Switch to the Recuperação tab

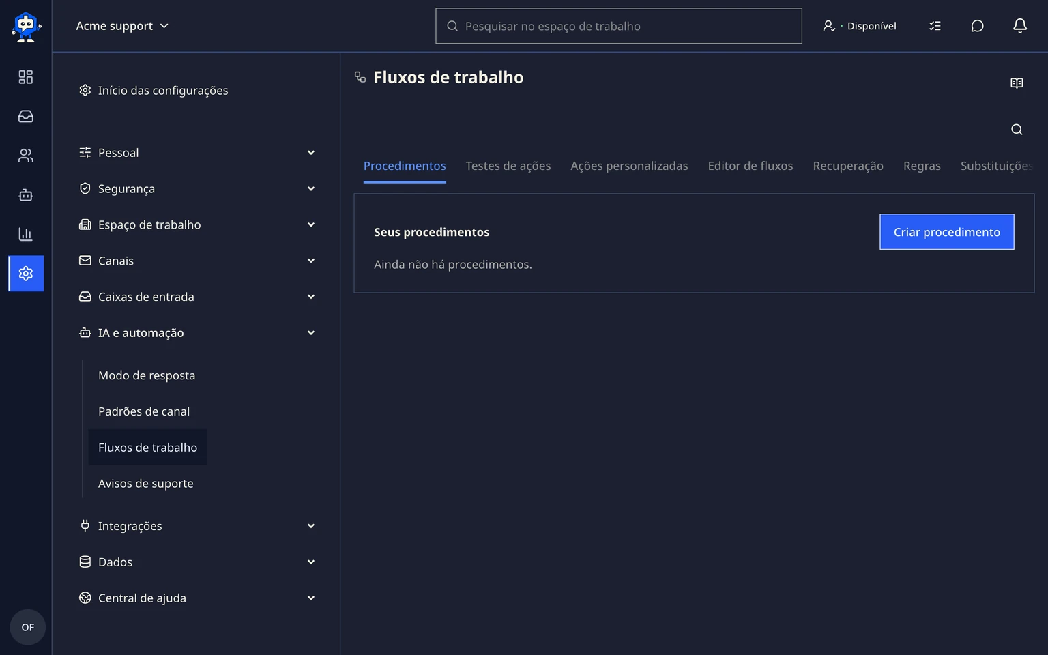(848, 166)
